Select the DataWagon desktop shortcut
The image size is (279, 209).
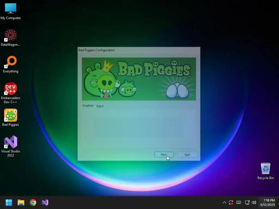coord(11,38)
